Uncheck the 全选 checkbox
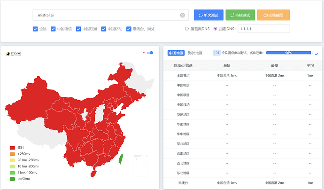The image size is (324, 190). pos(35,29)
